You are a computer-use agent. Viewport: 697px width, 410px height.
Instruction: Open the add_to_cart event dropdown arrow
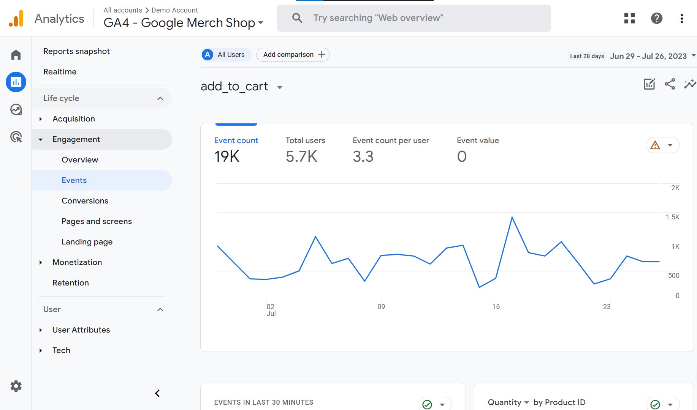pyautogui.click(x=280, y=87)
